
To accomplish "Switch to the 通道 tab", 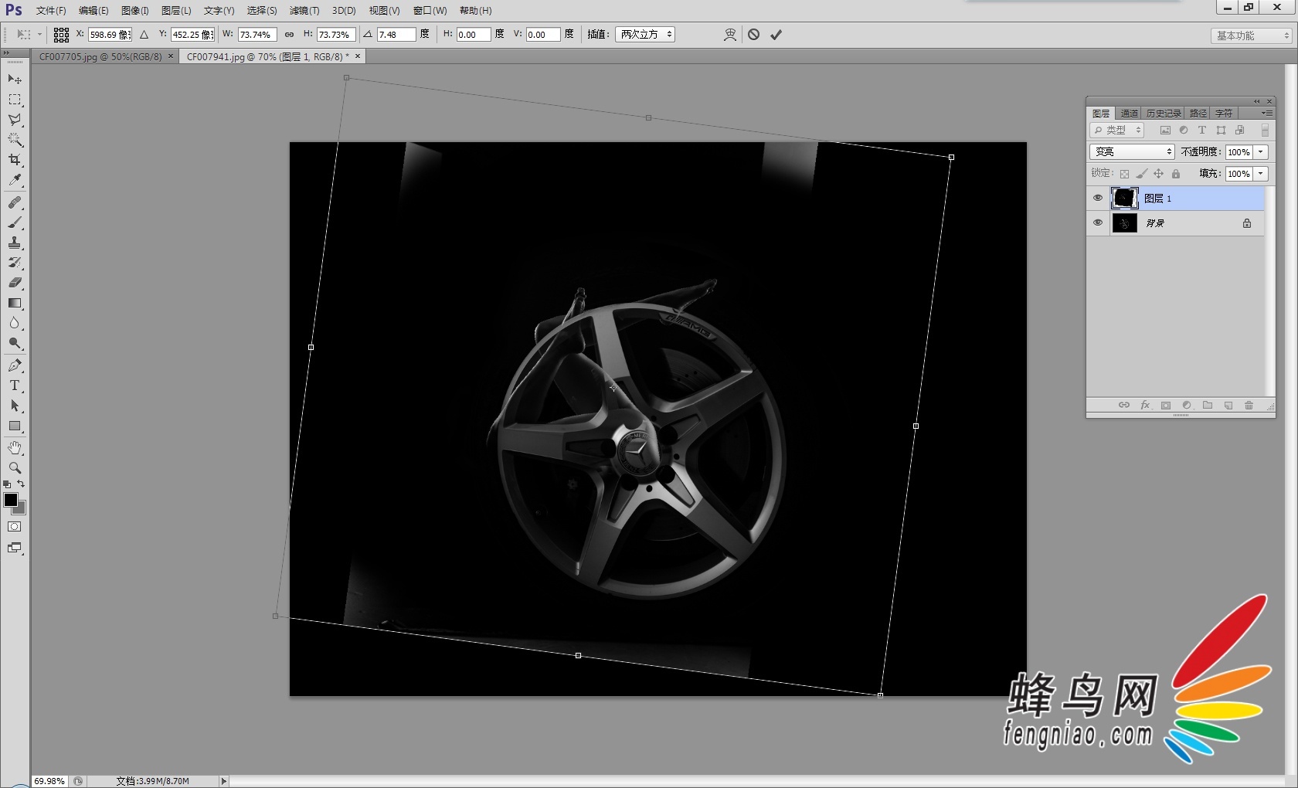I will click(x=1129, y=114).
